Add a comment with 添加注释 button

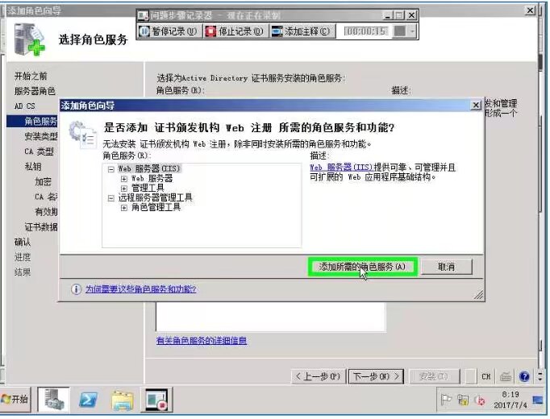tap(302, 31)
